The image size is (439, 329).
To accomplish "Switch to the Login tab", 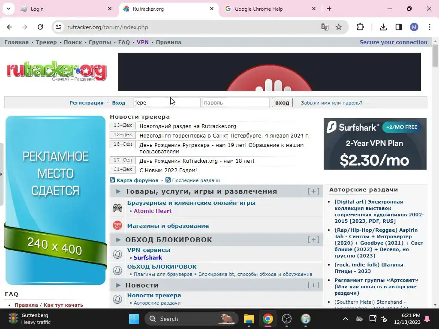I will click(66, 9).
